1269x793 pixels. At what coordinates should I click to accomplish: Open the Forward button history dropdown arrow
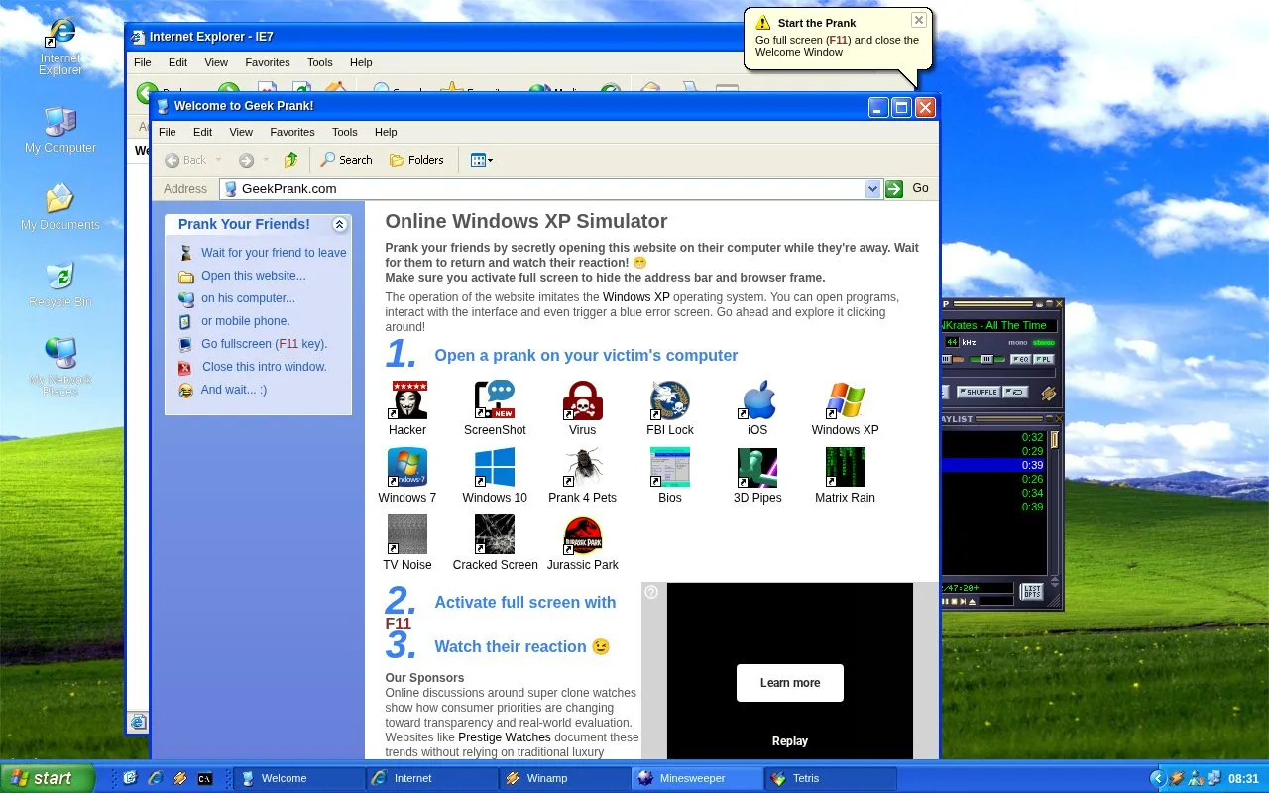coord(265,161)
